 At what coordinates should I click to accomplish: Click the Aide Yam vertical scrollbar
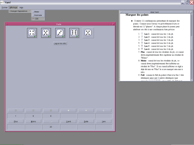[x=192, y=46]
